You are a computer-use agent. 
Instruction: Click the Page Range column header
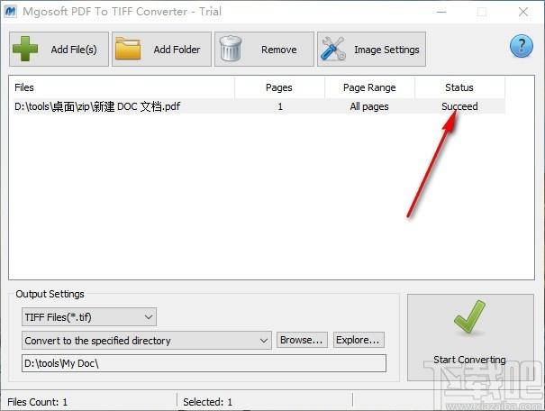click(369, 87)
